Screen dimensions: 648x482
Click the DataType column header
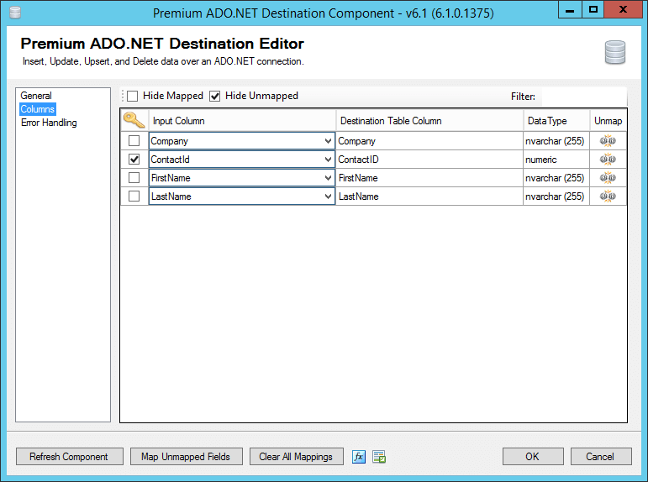[x=556, y=121]
